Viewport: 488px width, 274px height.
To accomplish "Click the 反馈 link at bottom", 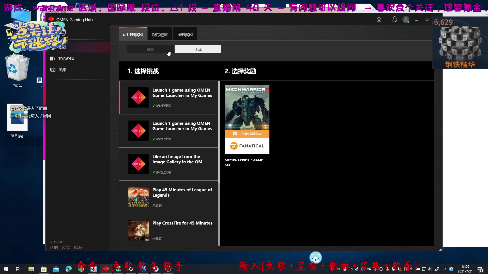I will [66, 247].
